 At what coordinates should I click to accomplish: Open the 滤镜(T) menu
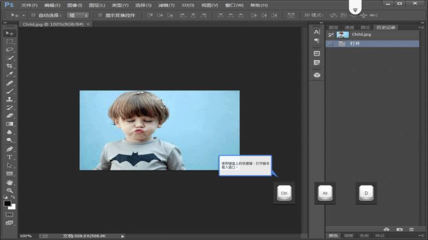point(166,5)
